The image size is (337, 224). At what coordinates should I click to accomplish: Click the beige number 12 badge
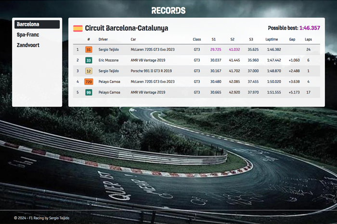point(89,71)
